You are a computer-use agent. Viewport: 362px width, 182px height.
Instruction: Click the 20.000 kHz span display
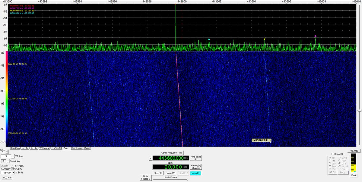pyautogui.click(x=171, y=167)
